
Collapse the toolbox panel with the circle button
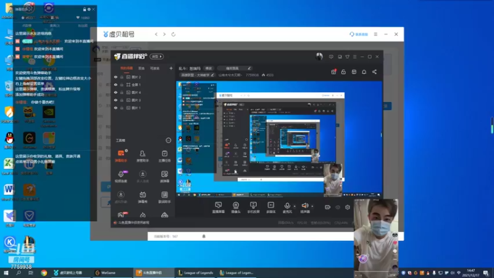click(169, 140)
